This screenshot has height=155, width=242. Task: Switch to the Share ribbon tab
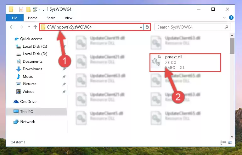(x=51, y=18)
